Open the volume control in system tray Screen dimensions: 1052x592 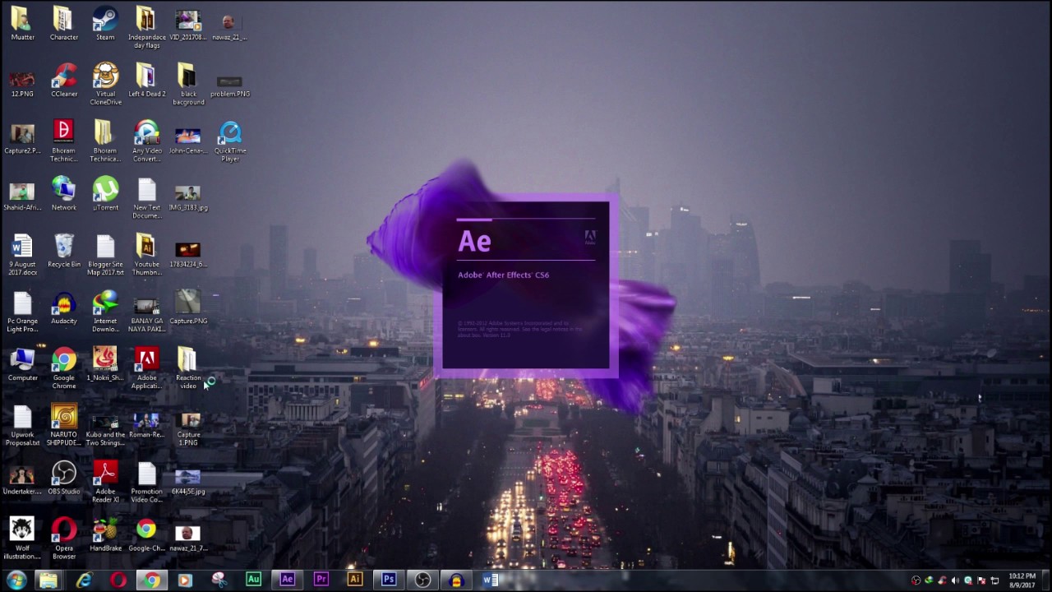(x=955, y=580)
